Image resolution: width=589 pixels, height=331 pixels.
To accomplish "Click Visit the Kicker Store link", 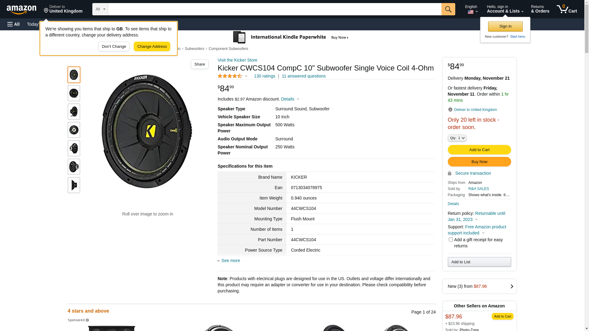I will [237, 60].
